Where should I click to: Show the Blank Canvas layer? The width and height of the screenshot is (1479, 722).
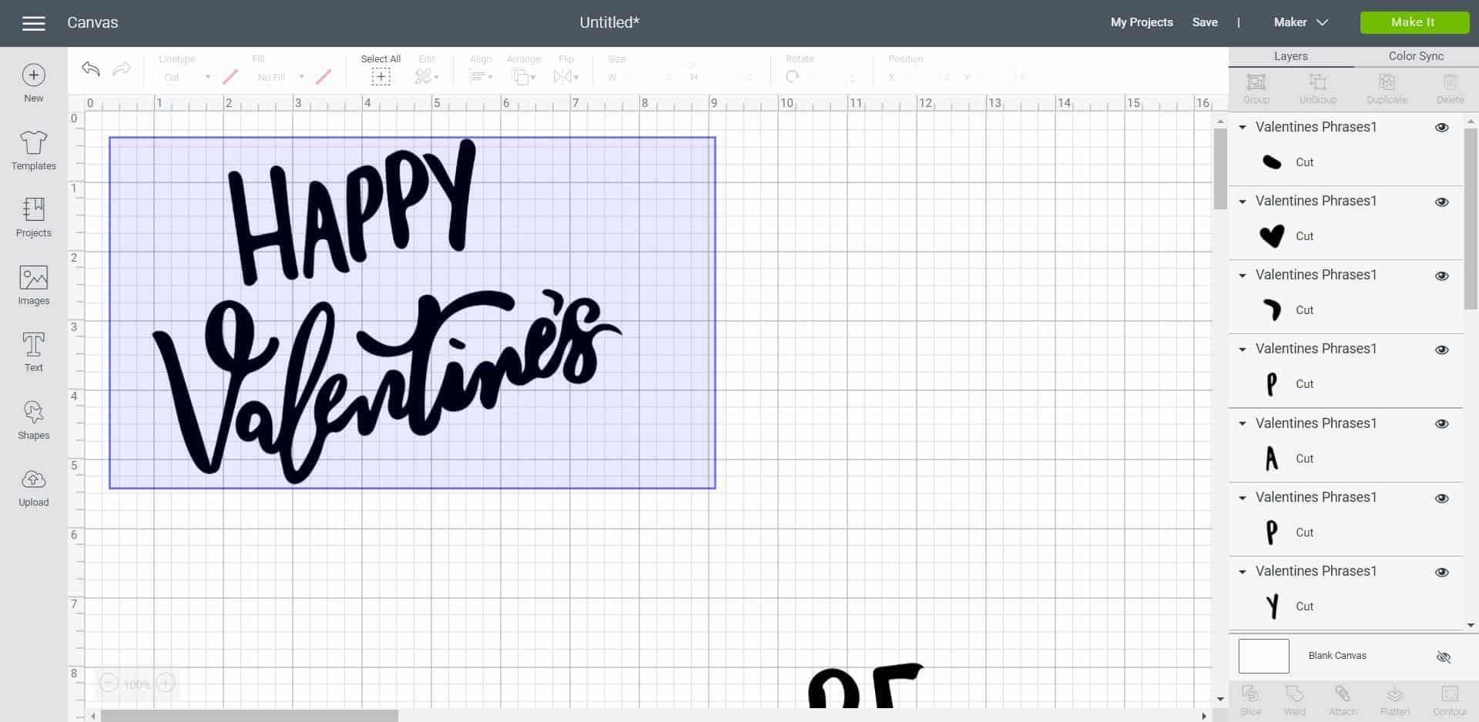tap(1444, 657)
